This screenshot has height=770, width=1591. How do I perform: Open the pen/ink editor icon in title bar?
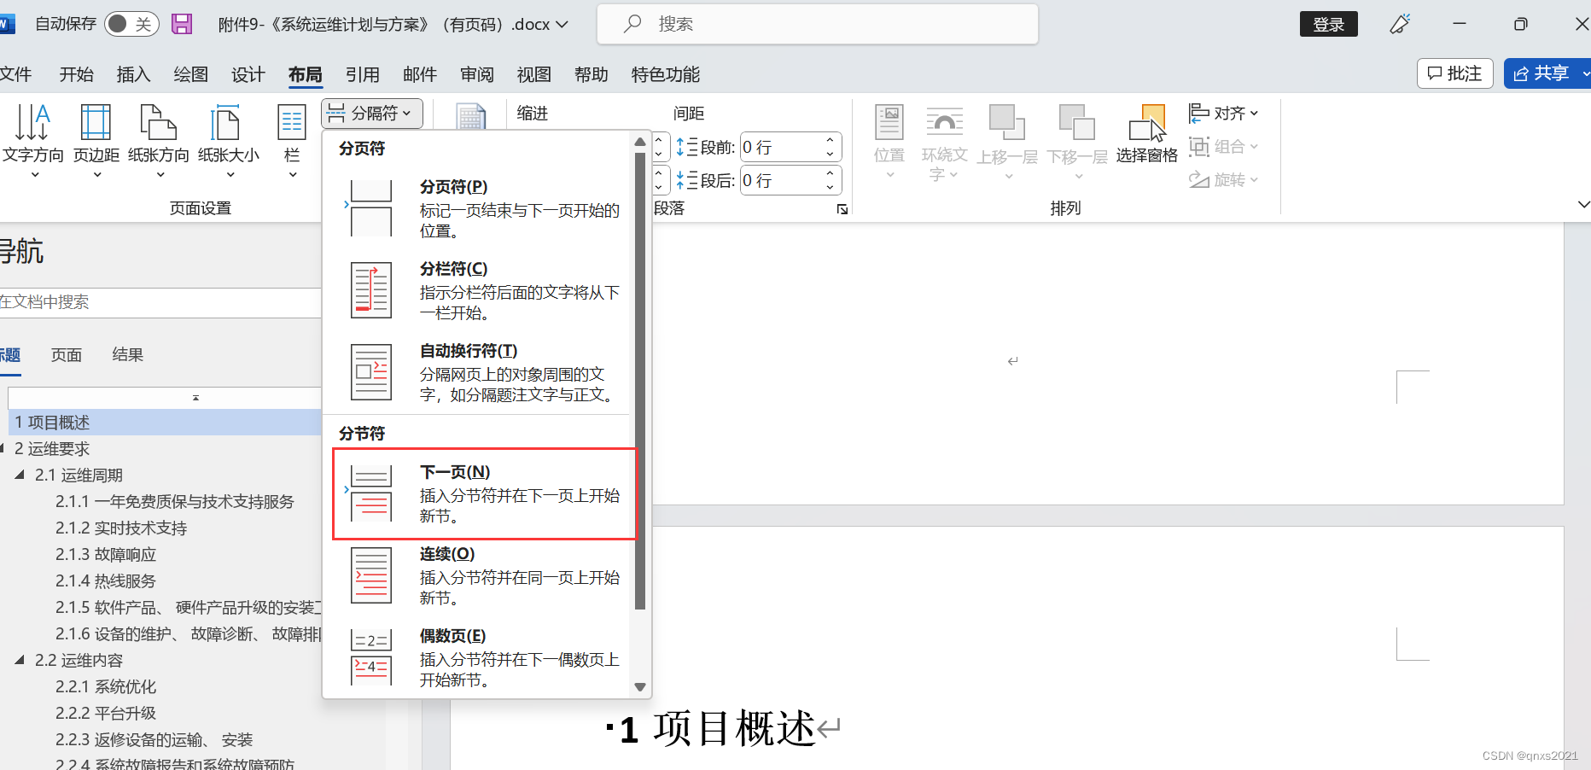coord(1400,24)
